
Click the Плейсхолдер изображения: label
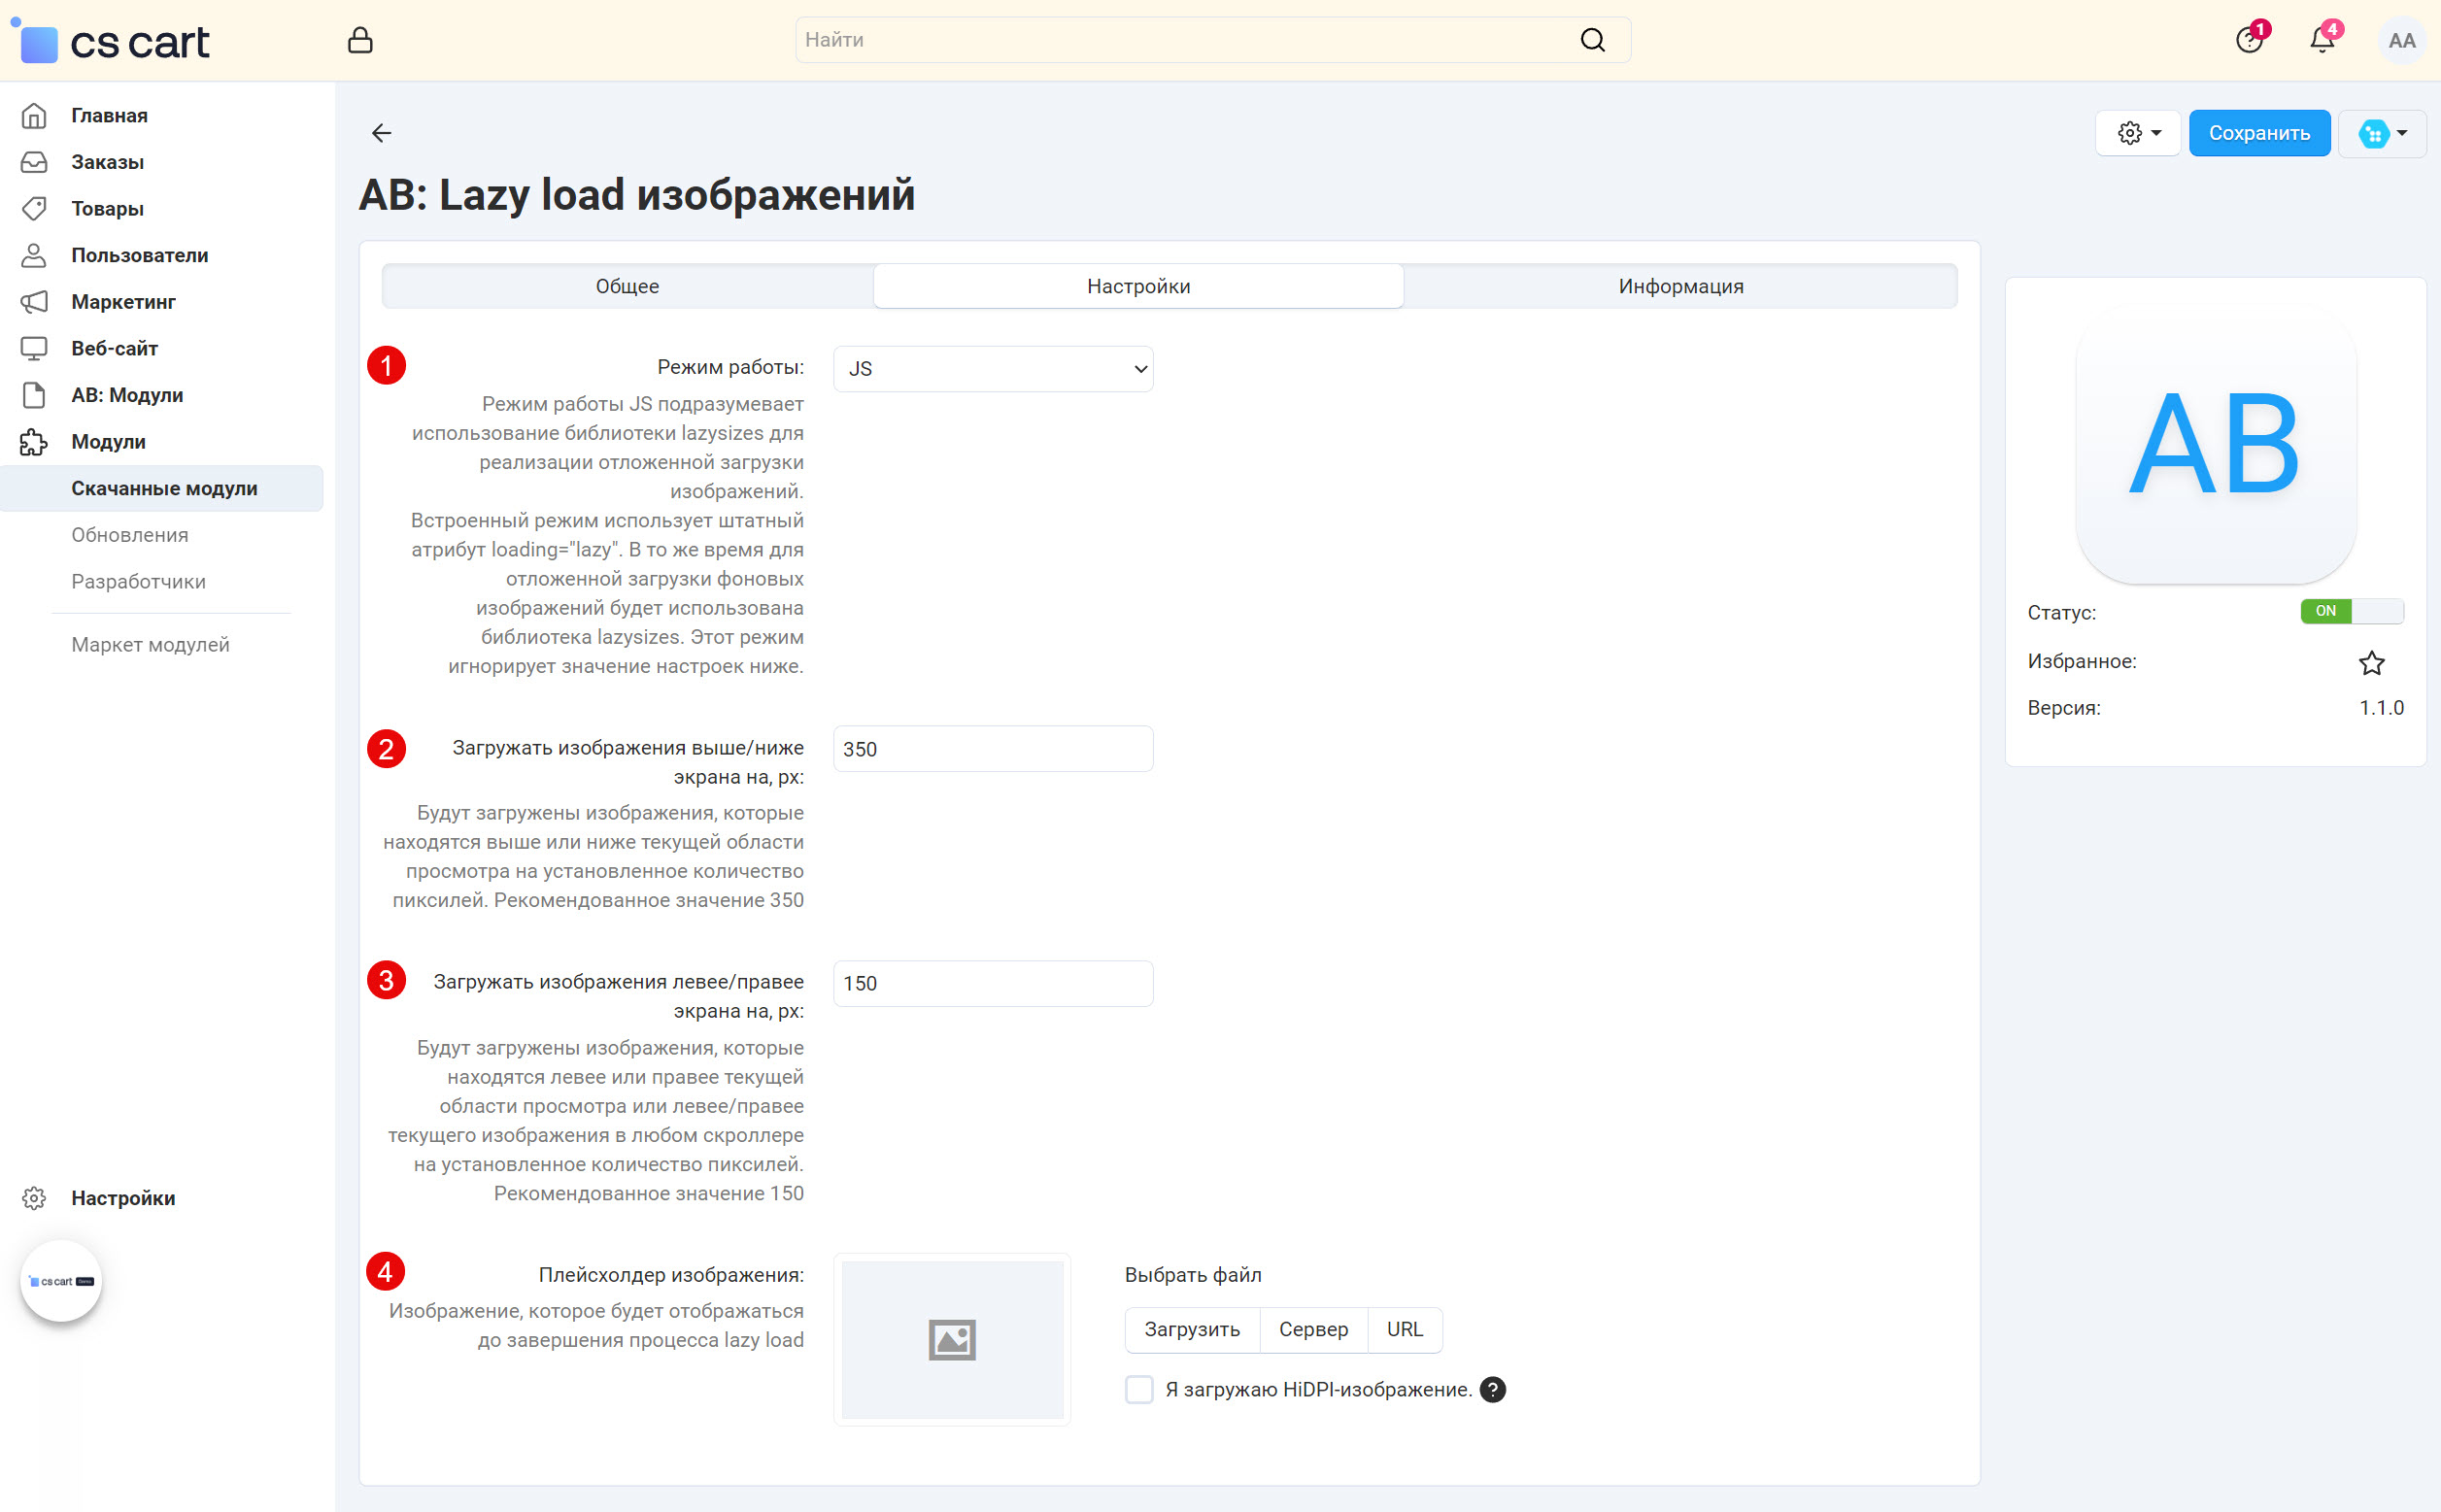coord(671,1275)
